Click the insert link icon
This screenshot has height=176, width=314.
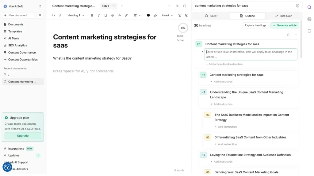point(126,15)
